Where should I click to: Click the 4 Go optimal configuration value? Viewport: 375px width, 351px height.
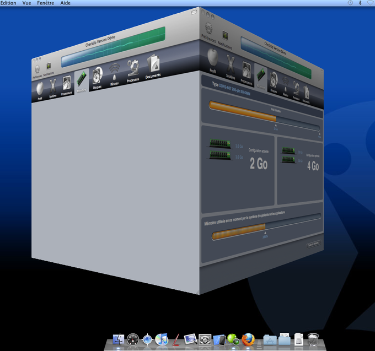[x=313, y=166]
